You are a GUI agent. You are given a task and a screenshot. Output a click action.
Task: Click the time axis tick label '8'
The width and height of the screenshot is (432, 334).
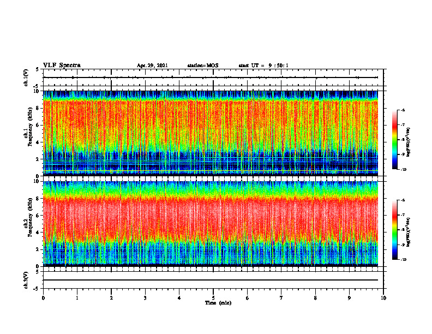[x=315, y=298]
